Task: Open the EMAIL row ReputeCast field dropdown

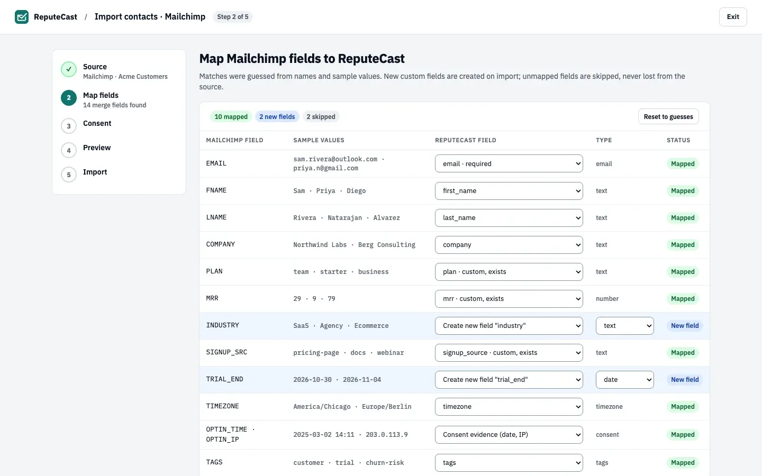Action: click(509, 164)
